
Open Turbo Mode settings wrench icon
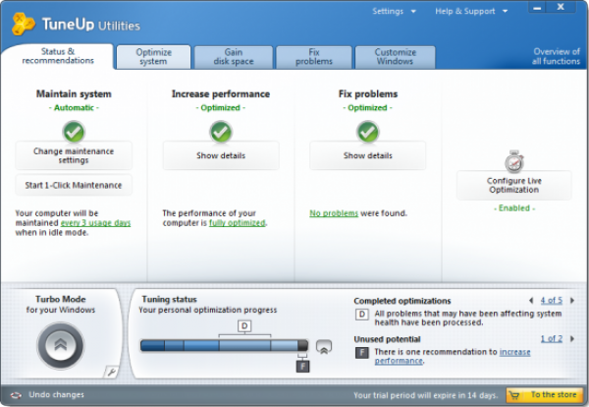[111, 372]
